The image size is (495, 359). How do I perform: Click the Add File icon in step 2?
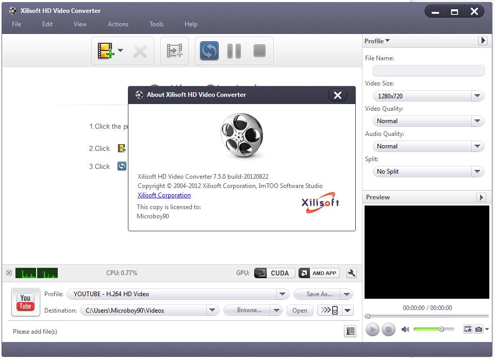point(122,148)
